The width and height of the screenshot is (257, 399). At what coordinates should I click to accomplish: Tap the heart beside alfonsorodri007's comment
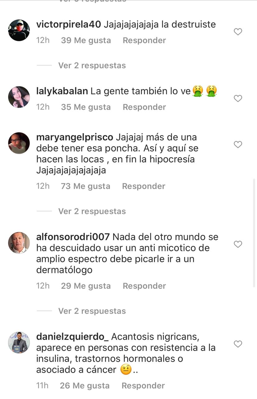point(238,244)
